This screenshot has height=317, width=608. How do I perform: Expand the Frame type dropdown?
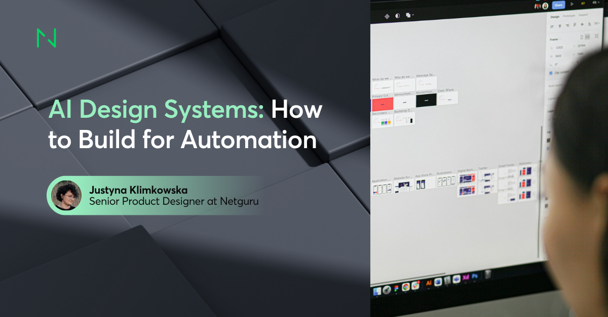pos(557,39)
